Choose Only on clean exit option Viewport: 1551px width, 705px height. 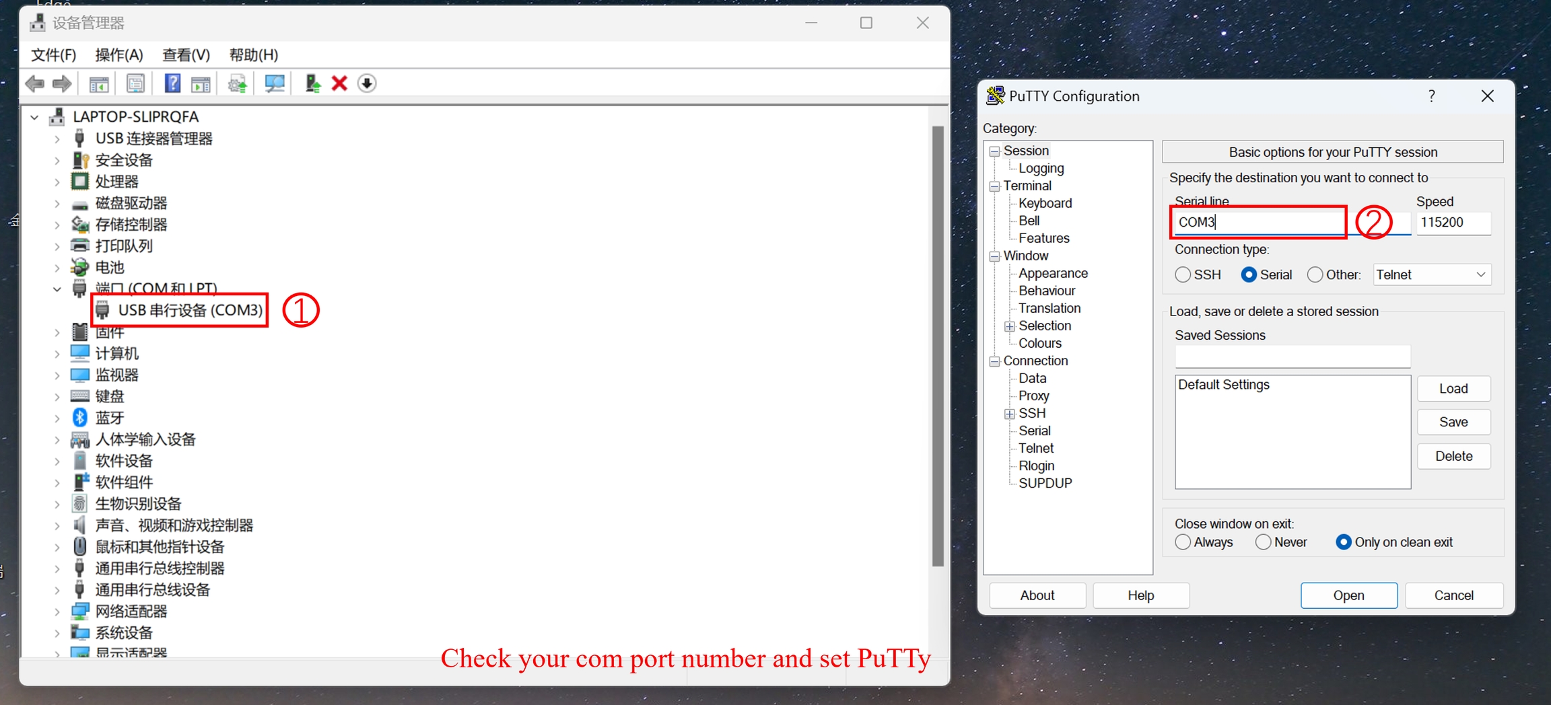tap(1344, 542)
